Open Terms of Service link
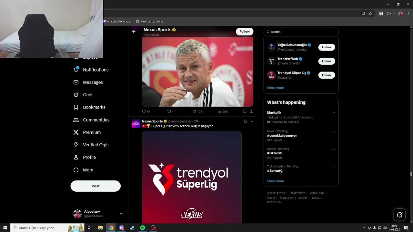 [276, 193]
